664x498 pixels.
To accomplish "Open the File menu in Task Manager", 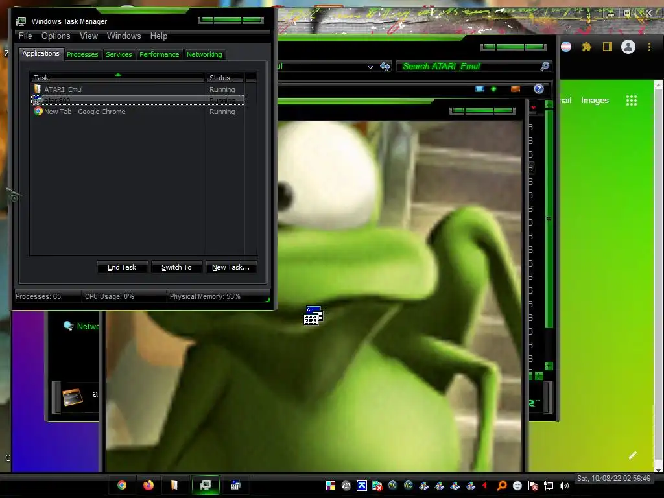I will point(25,36).
